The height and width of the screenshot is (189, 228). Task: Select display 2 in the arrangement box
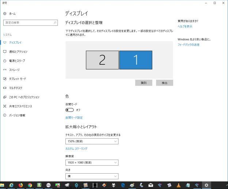click(x=102, y=60)
